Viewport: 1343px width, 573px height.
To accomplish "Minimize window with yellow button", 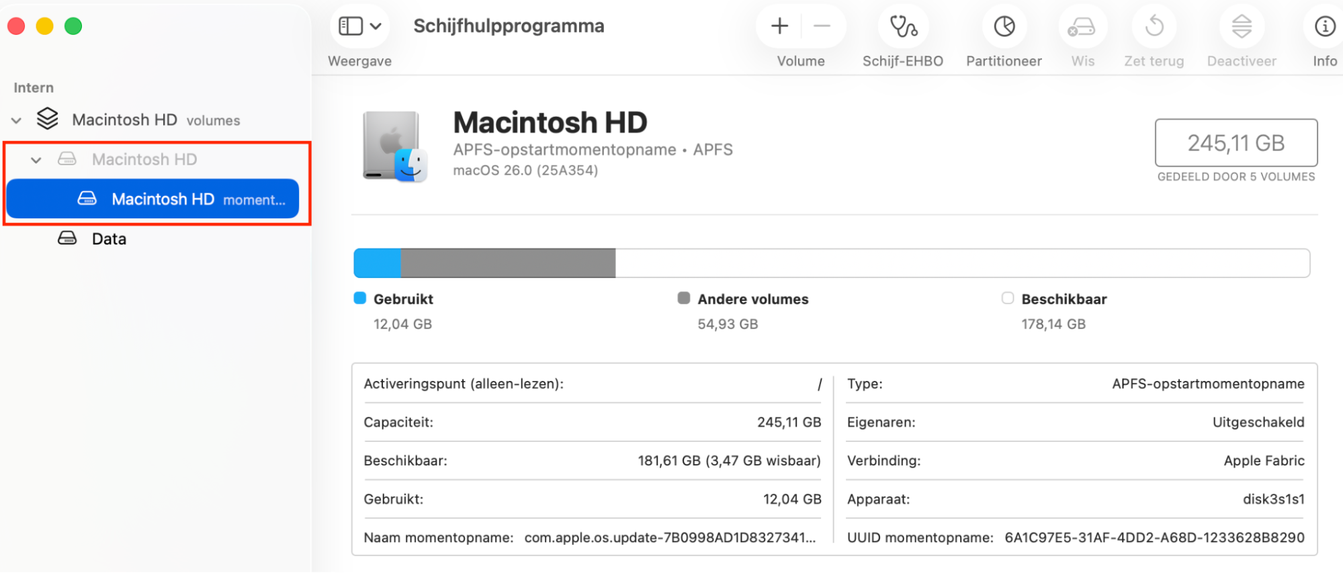I will coord(44,26).
